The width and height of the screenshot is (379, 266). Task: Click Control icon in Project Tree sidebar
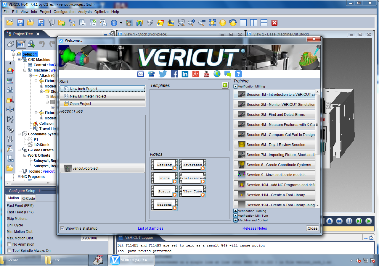pyautogui.click(x=10, y=80)
